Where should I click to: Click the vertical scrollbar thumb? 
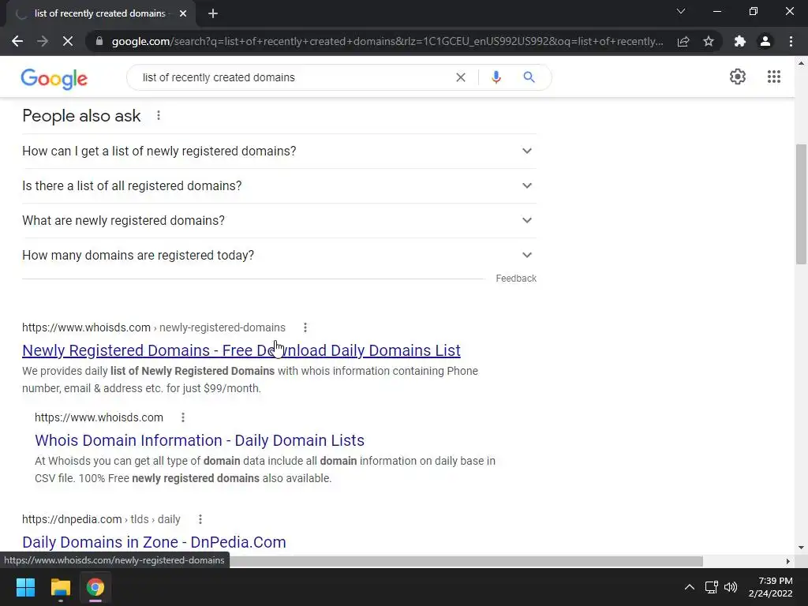pos(802,204)
